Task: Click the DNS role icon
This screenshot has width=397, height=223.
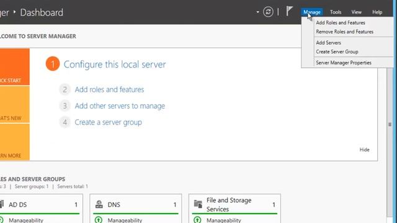Action: [99, 204]
